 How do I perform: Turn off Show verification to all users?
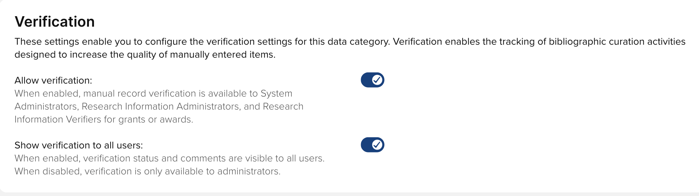point(372,145)
